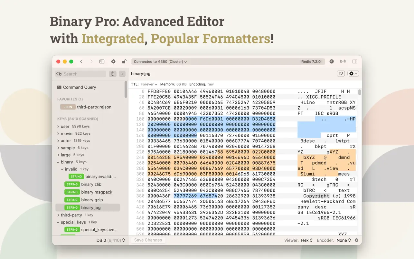Expand the user keys folder
This screenshot has width=414, height=259.
click(58, 126)
